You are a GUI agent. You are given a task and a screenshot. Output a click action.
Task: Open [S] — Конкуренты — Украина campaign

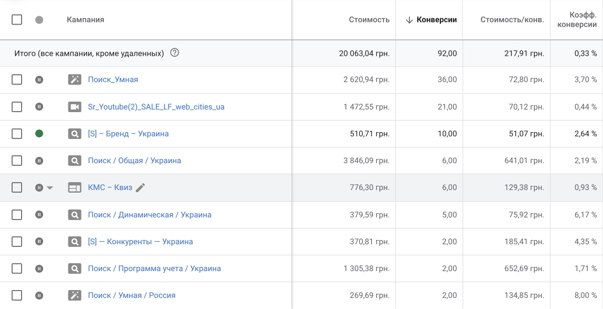coord(140,242)
